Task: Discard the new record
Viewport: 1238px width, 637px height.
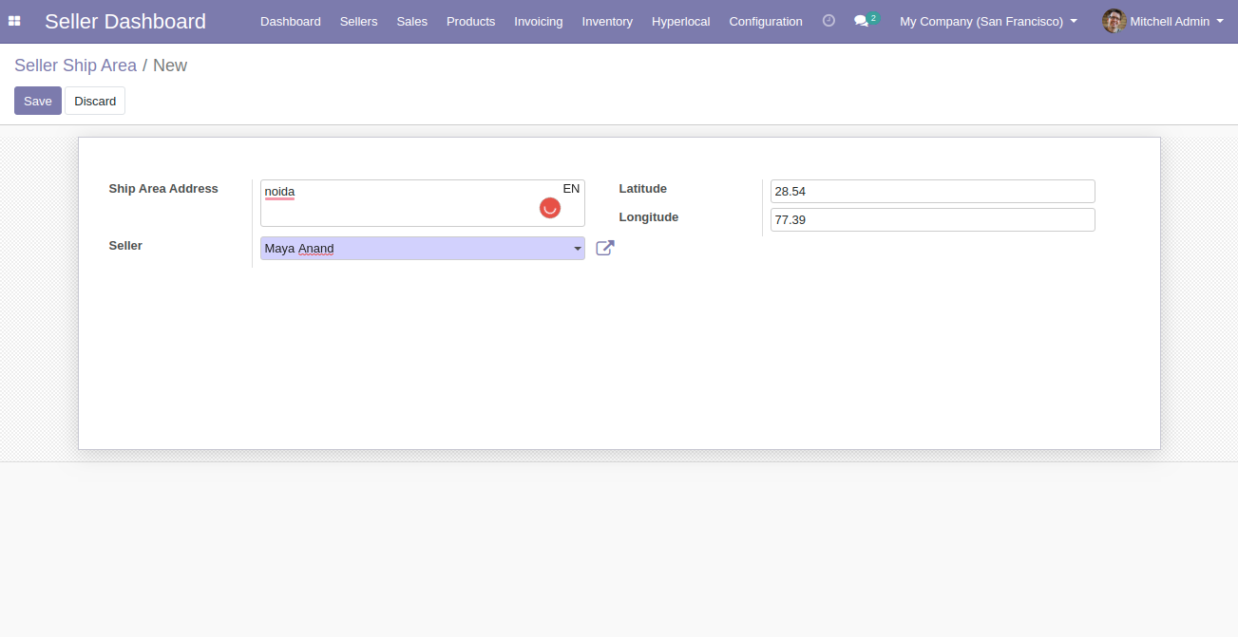Action: [95, 101]
